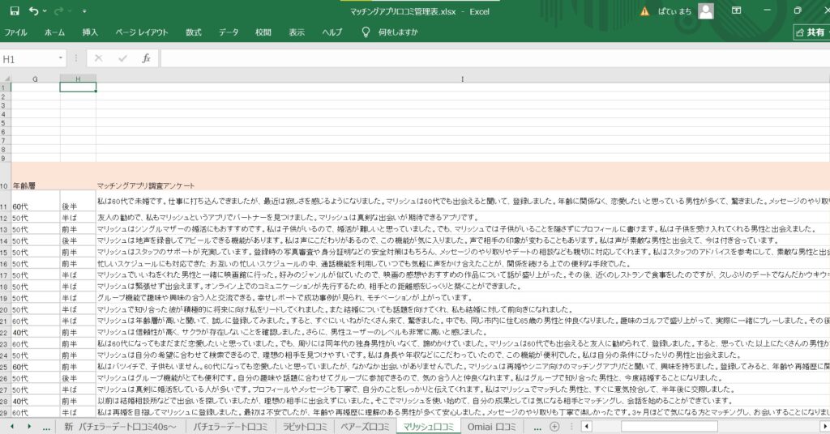
Task: Click the 年齢層 header cell
Action: [36, 176]
